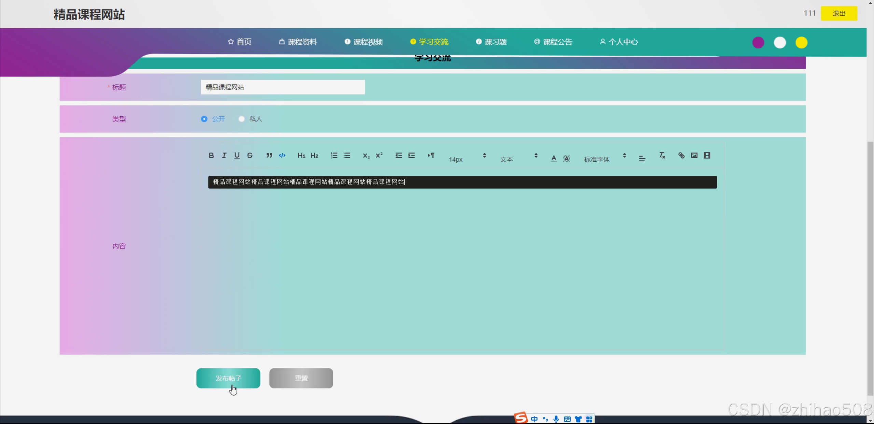Toggle strikethrough text formatting

pyautogui.click(x=250, y=156)
